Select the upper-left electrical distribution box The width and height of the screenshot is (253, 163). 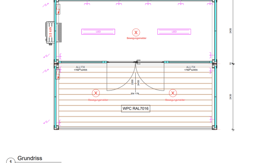[58, 9]
